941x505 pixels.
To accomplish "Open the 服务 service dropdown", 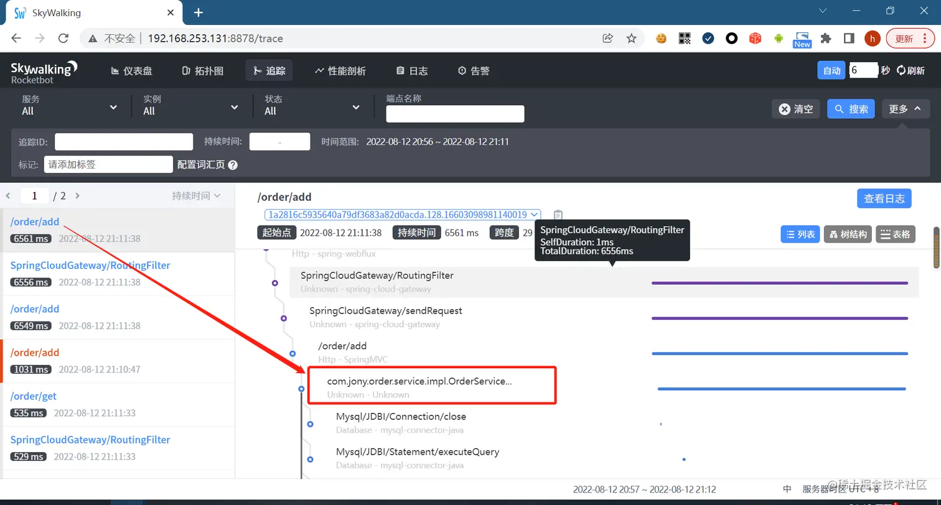I will tap(69, 106).
